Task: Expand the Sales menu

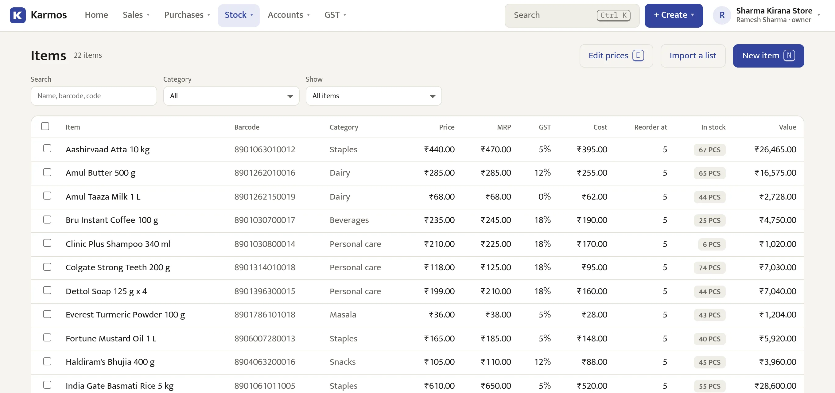Action: pyautogui.click(x=136, y=15)
